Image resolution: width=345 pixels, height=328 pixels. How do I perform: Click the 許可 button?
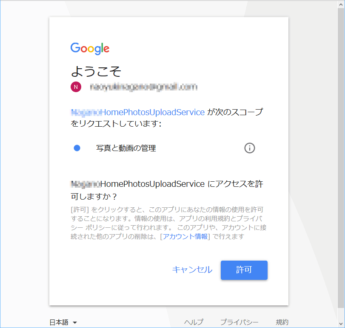click(244, 270)
